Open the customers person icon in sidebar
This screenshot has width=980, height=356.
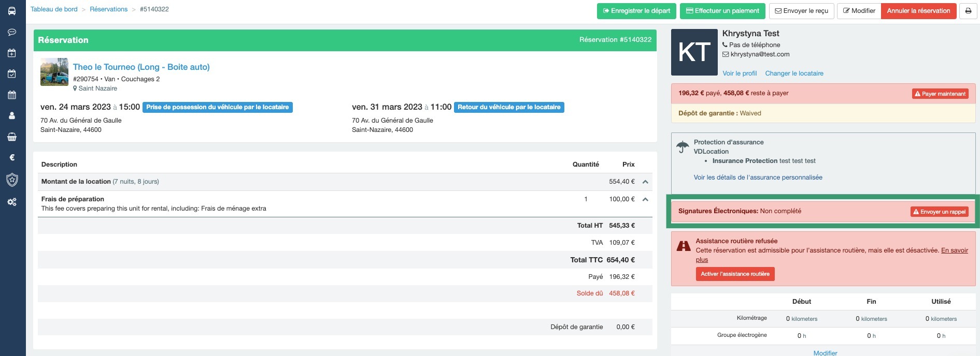pyautogui.click(x=12, y=116)
